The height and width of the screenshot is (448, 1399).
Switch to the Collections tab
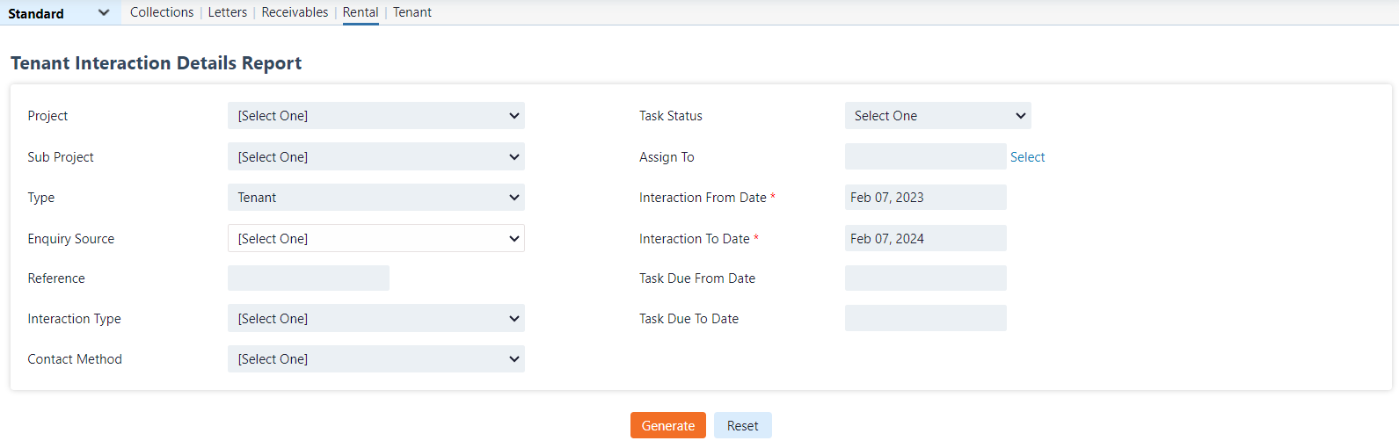point(162,12)
